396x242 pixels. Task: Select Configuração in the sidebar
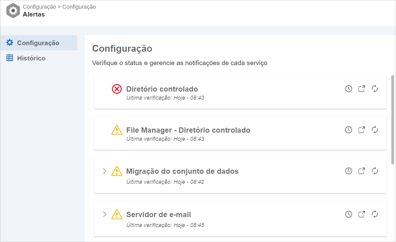click(39, 43)
